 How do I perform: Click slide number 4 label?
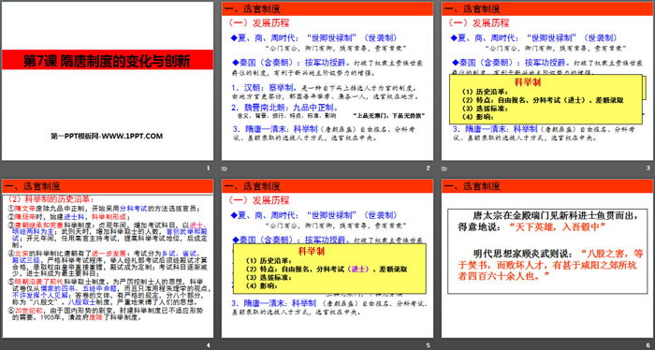[208, 345]
